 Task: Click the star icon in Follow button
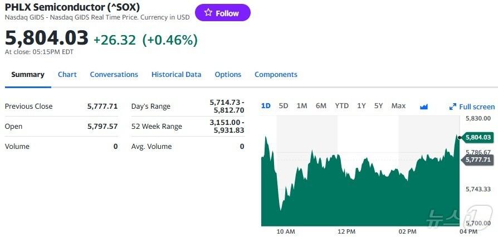click(208, 13)
